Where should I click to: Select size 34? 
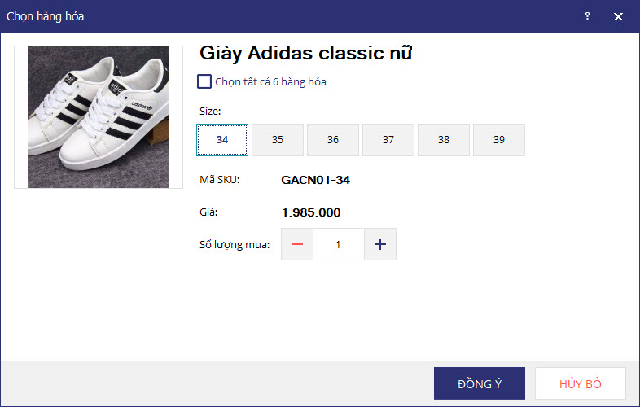point(222,140)
